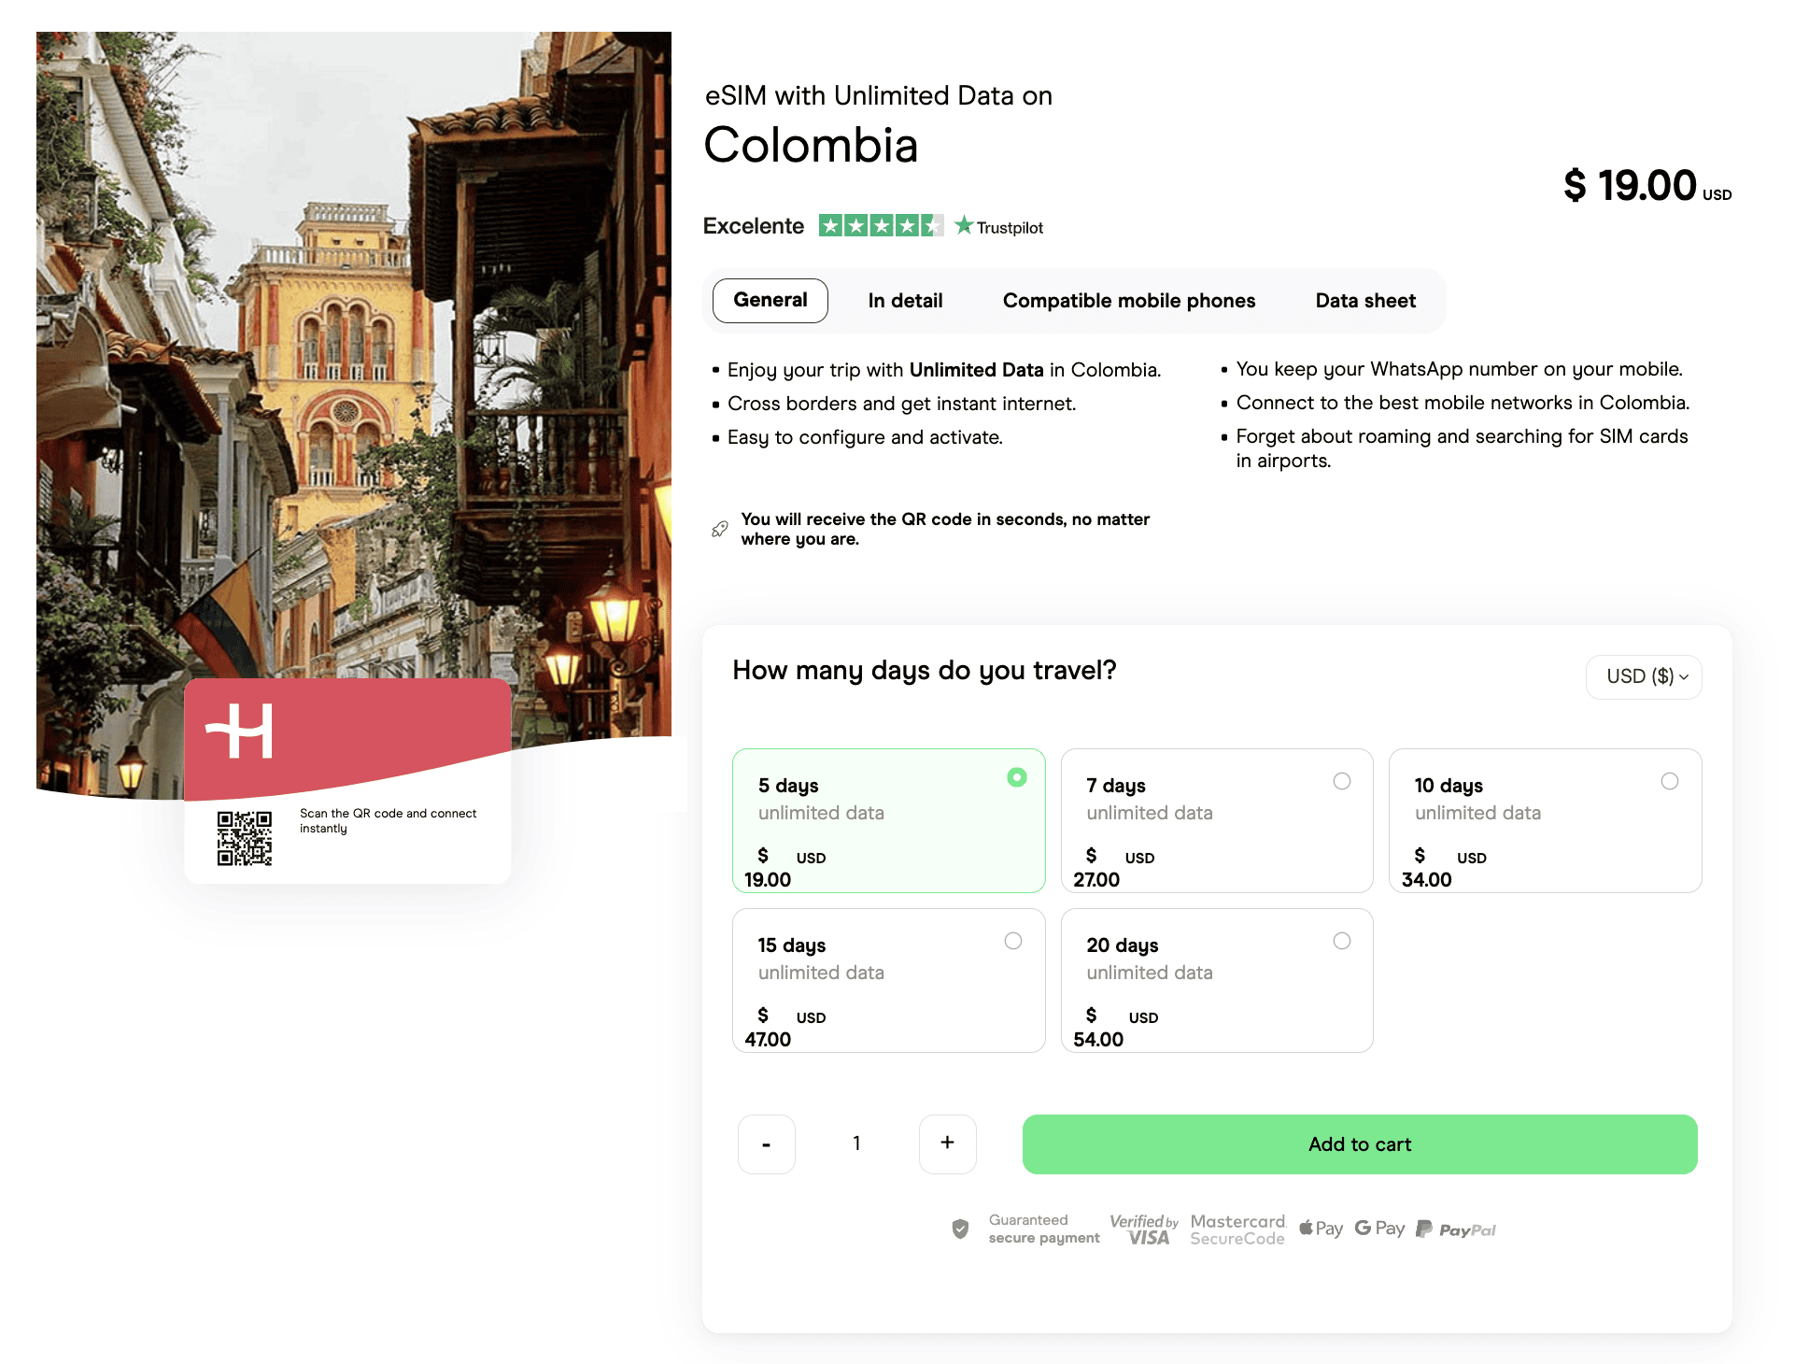Click the Verified by Visa logo
This screenshot has width=1795, height=1364.
click(1144, 1229)
